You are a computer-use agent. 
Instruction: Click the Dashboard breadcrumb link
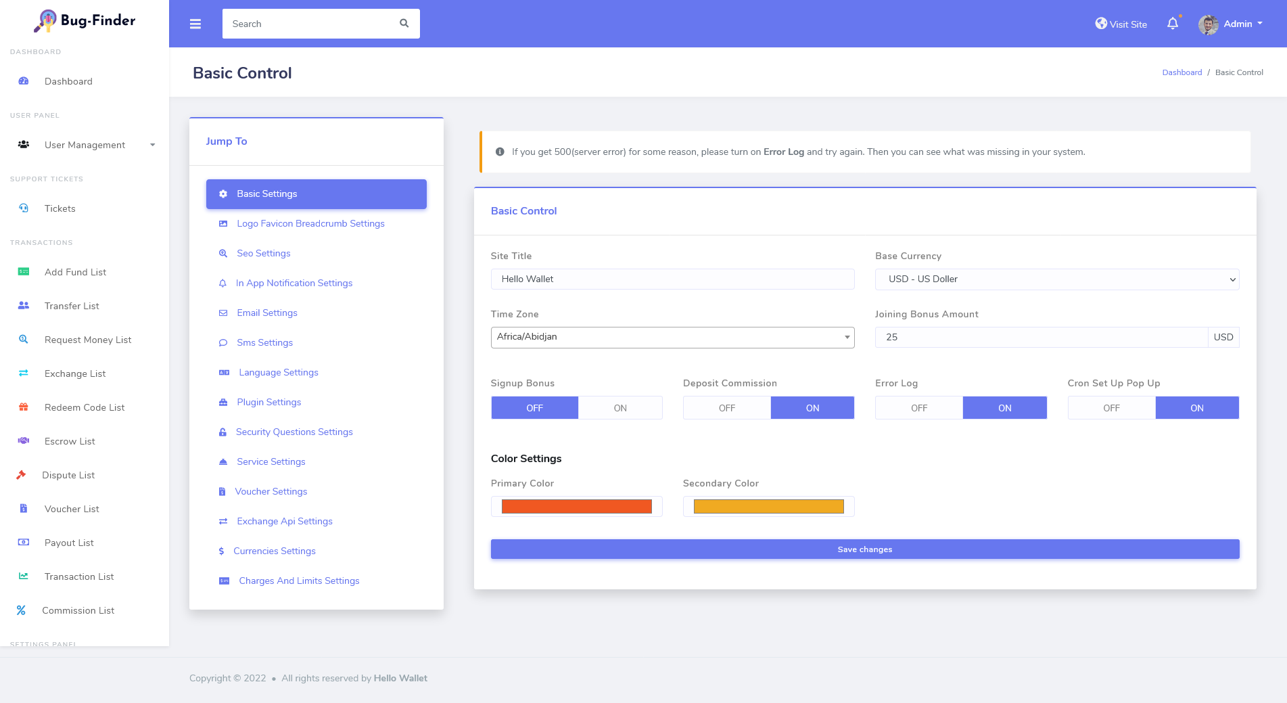(x=1181, y=72)
